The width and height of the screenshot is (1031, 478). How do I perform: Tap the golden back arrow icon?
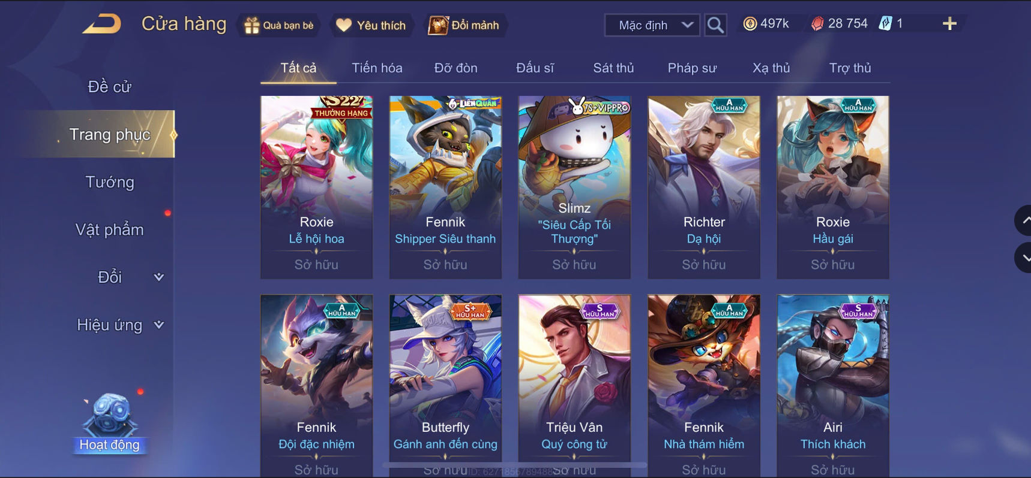pos(102,25)
